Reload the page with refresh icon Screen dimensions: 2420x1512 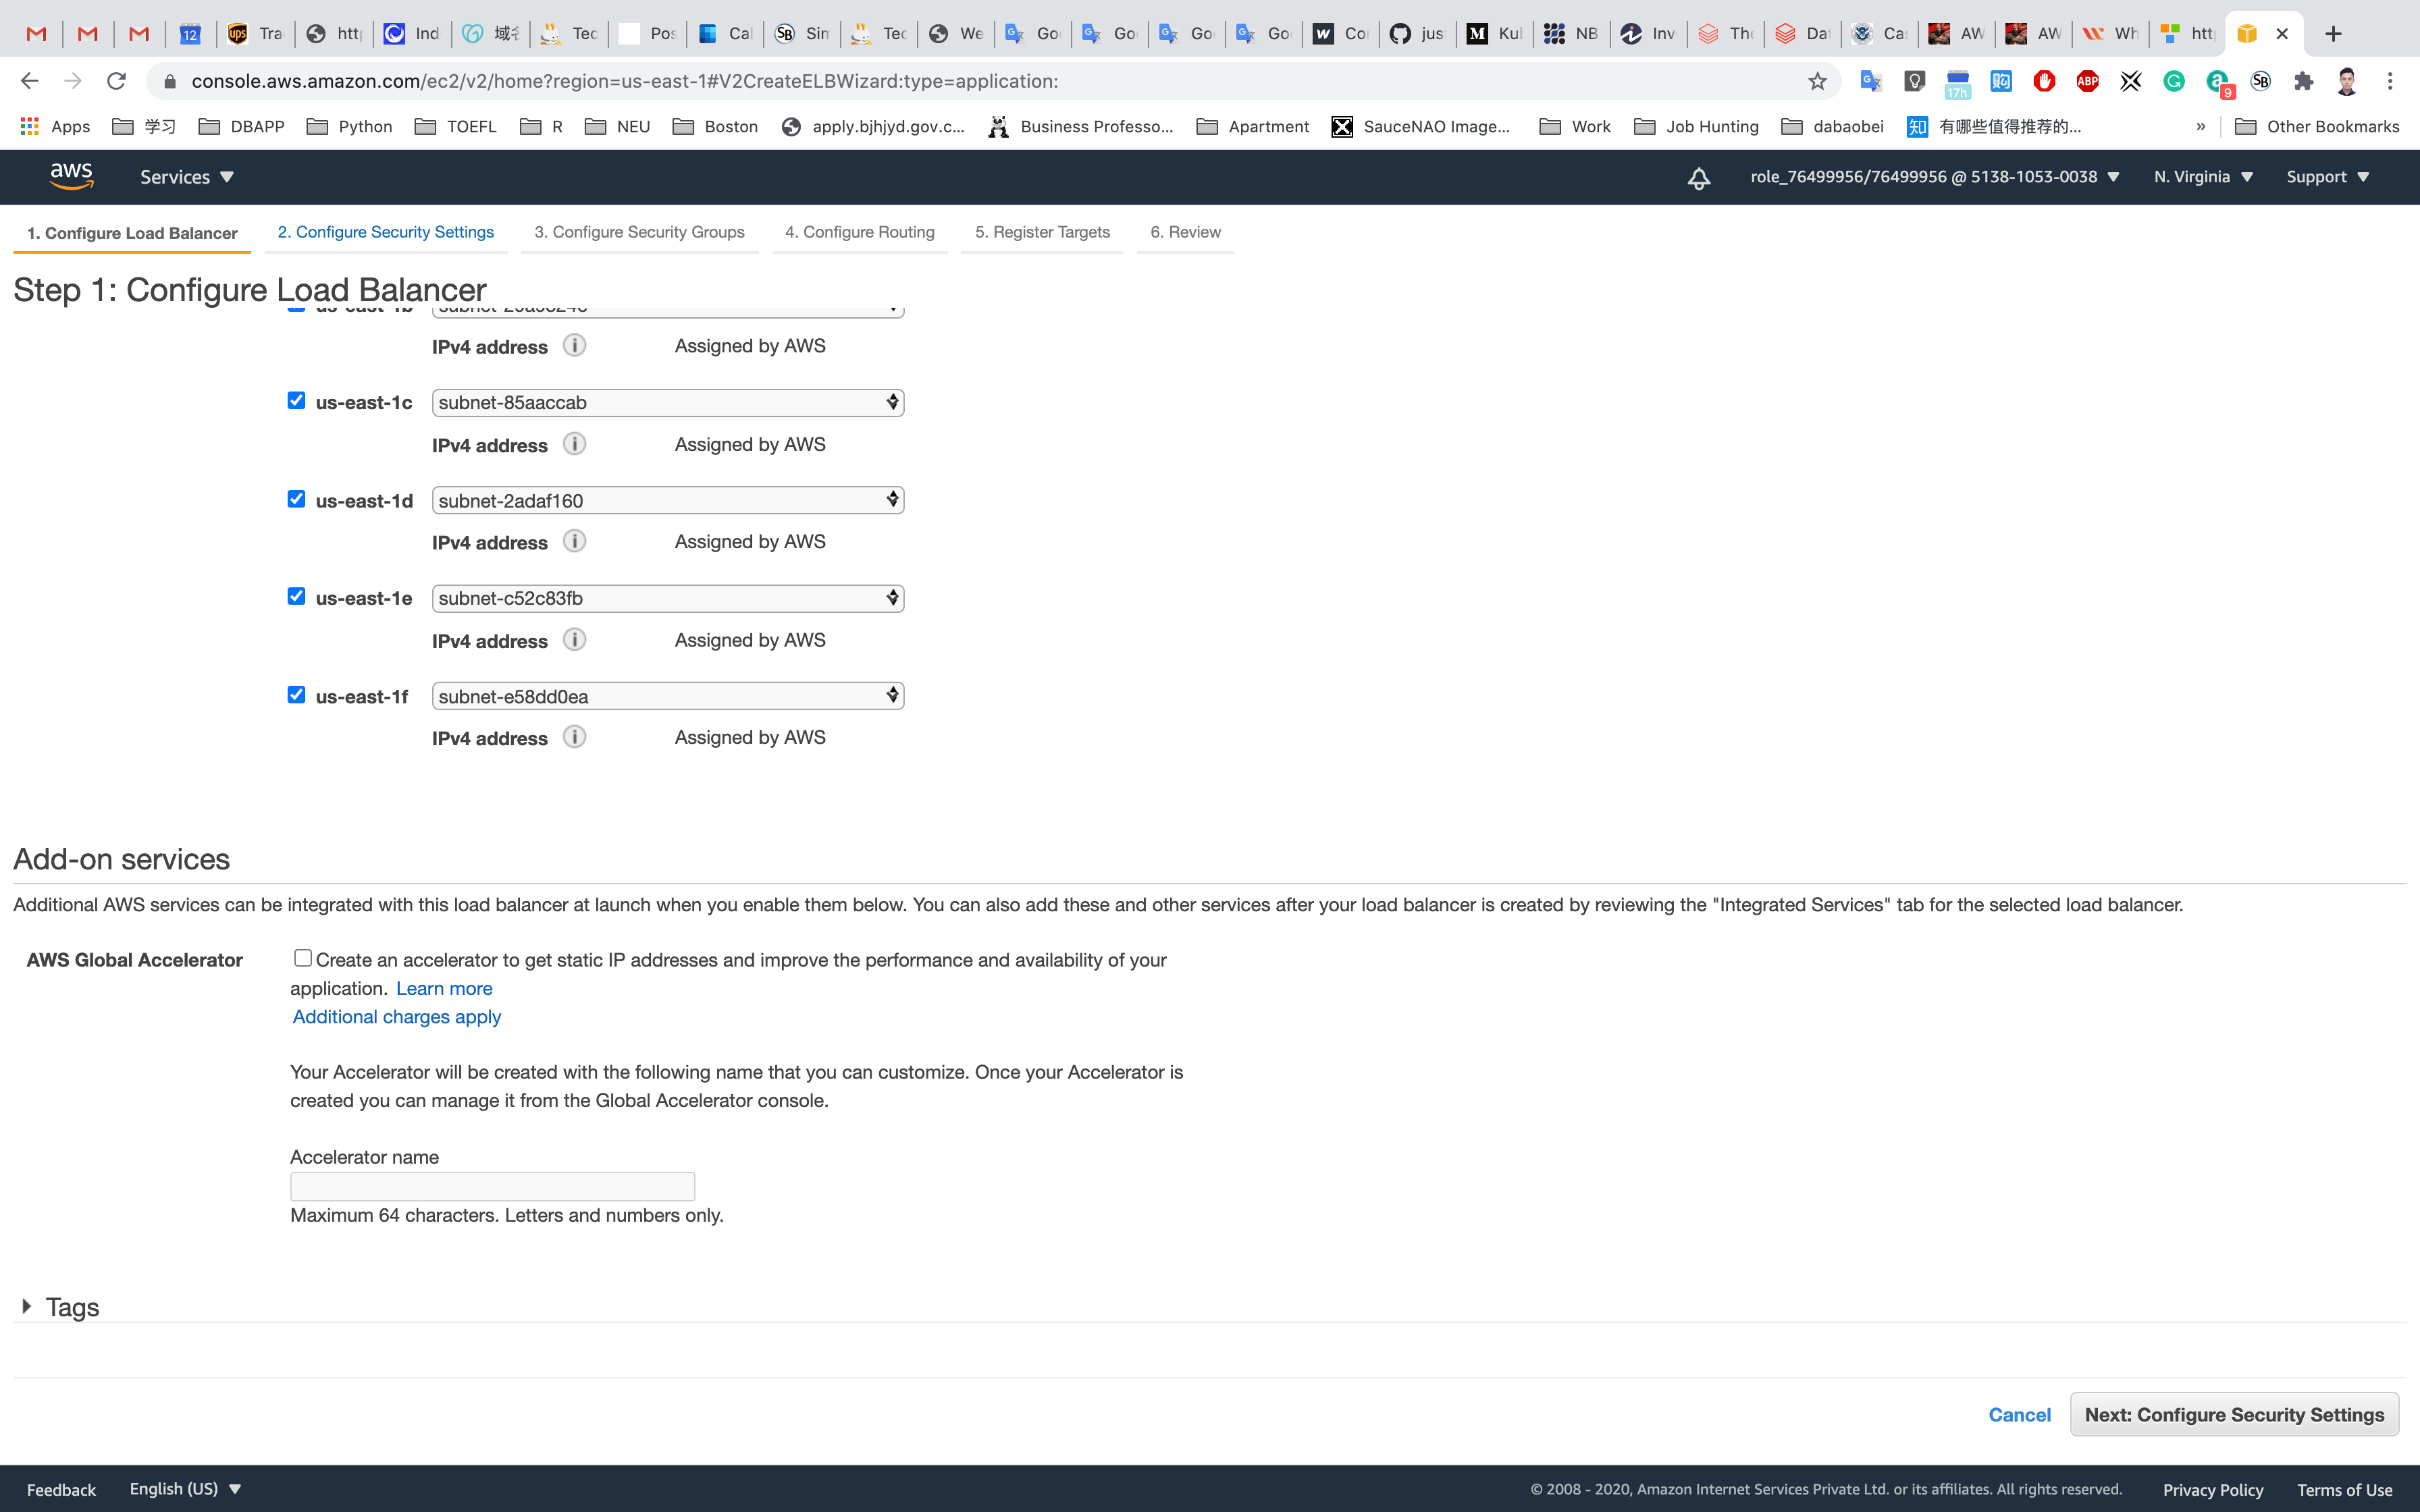point(116,81)
